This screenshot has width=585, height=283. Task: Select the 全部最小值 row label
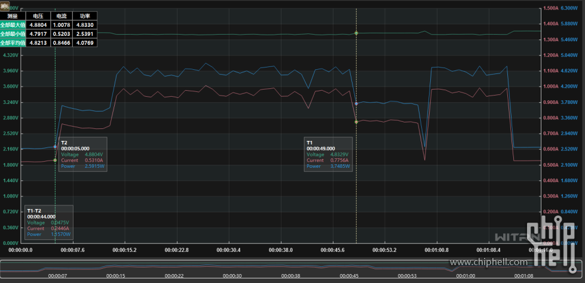click(x=13, y=34)
